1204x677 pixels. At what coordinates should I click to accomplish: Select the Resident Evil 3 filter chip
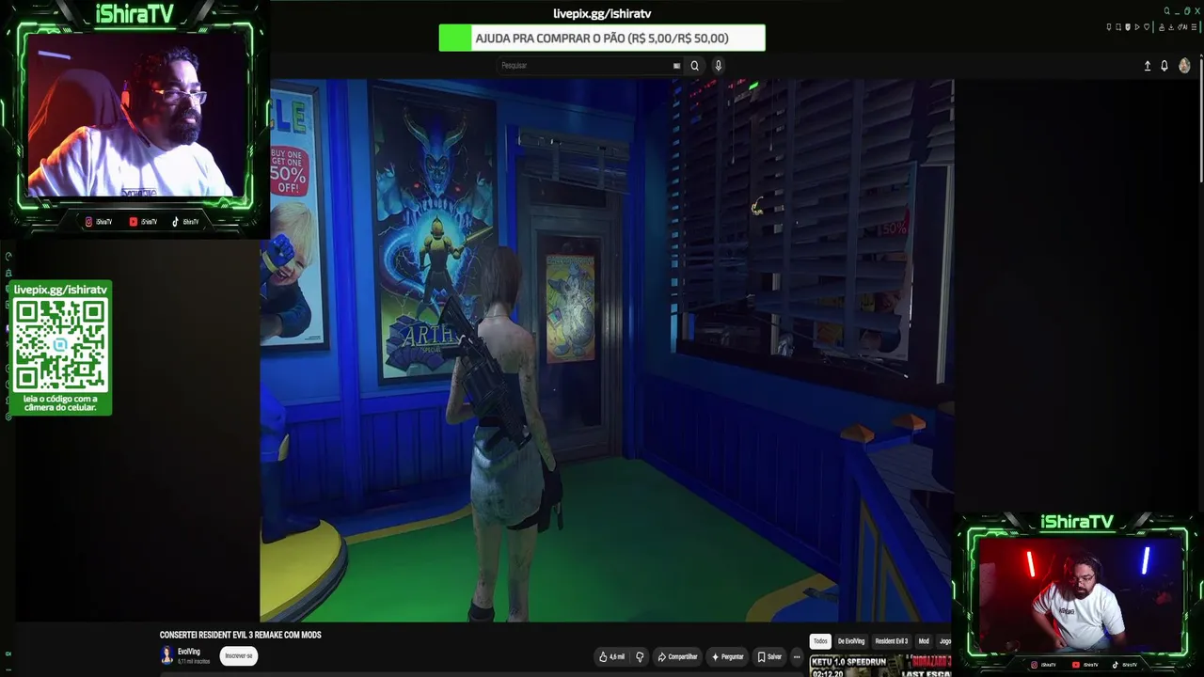892,641
